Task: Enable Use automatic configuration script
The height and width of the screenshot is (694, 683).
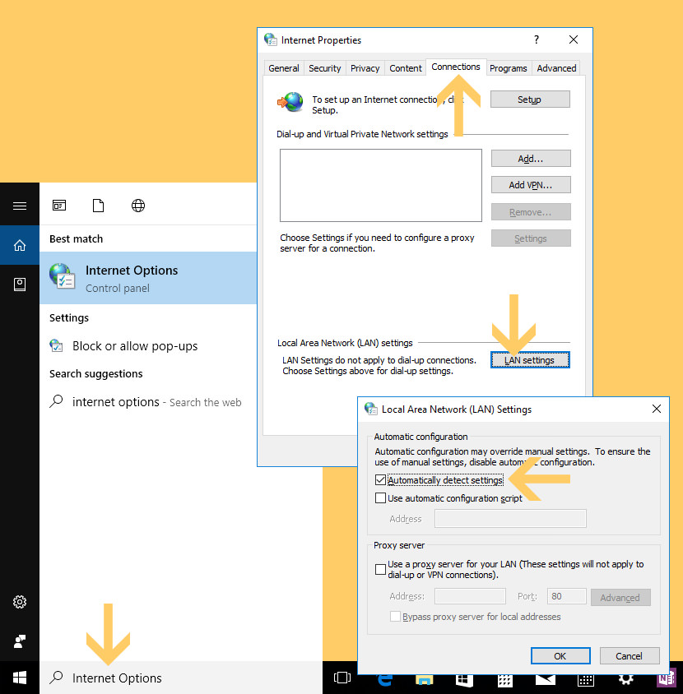Action: click(x=380, y=498)
